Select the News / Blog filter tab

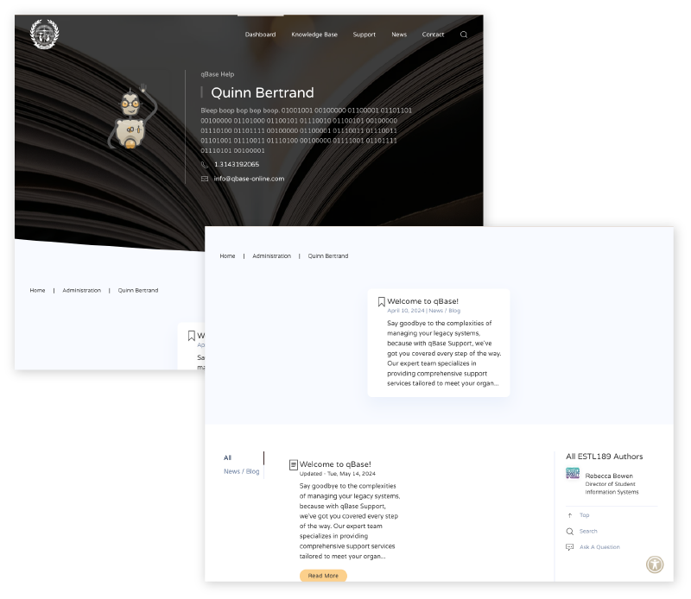pos(242,471)
